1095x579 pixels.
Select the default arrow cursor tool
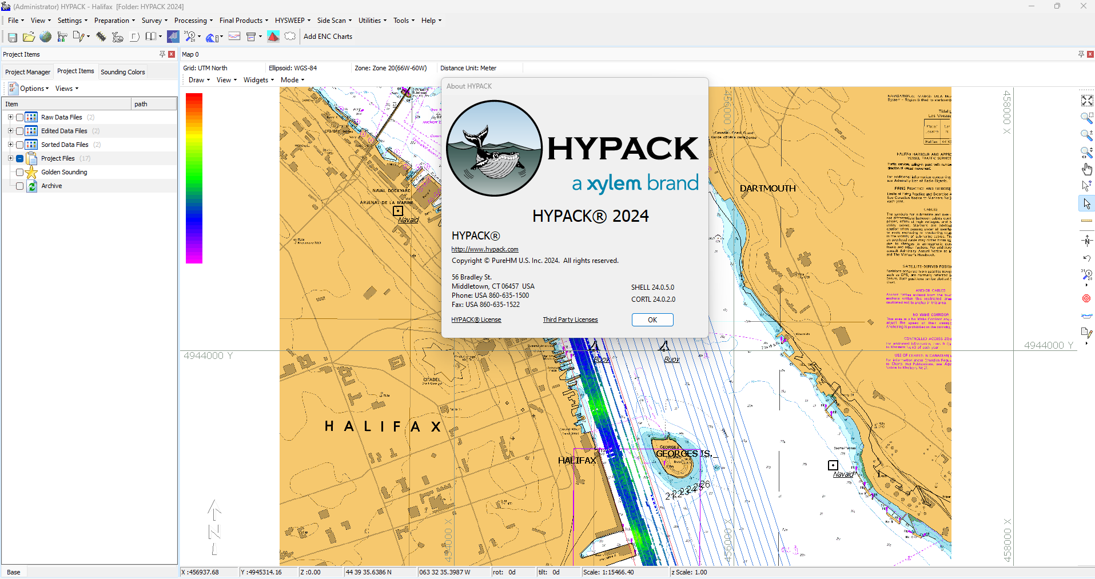pos(1086,203)
